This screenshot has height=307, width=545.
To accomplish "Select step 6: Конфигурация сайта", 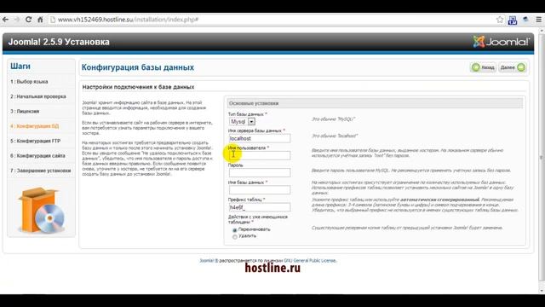I will (37, 155).
